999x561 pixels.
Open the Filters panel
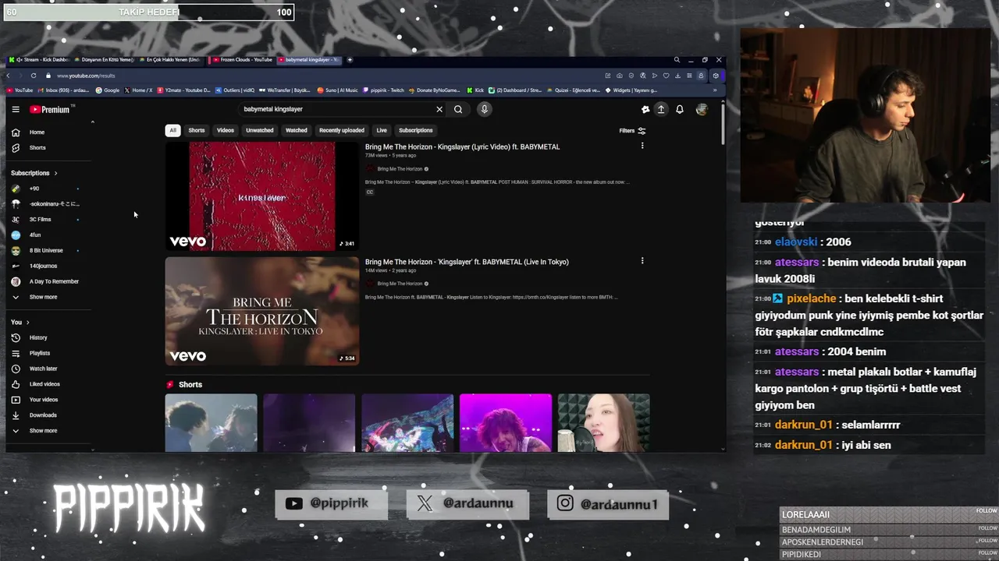(632, 131)
